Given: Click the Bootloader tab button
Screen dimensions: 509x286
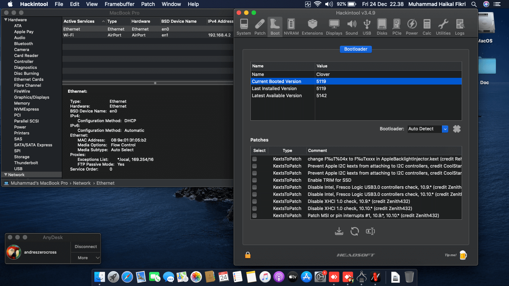Looking at the screenshot, I should (355, 49).
